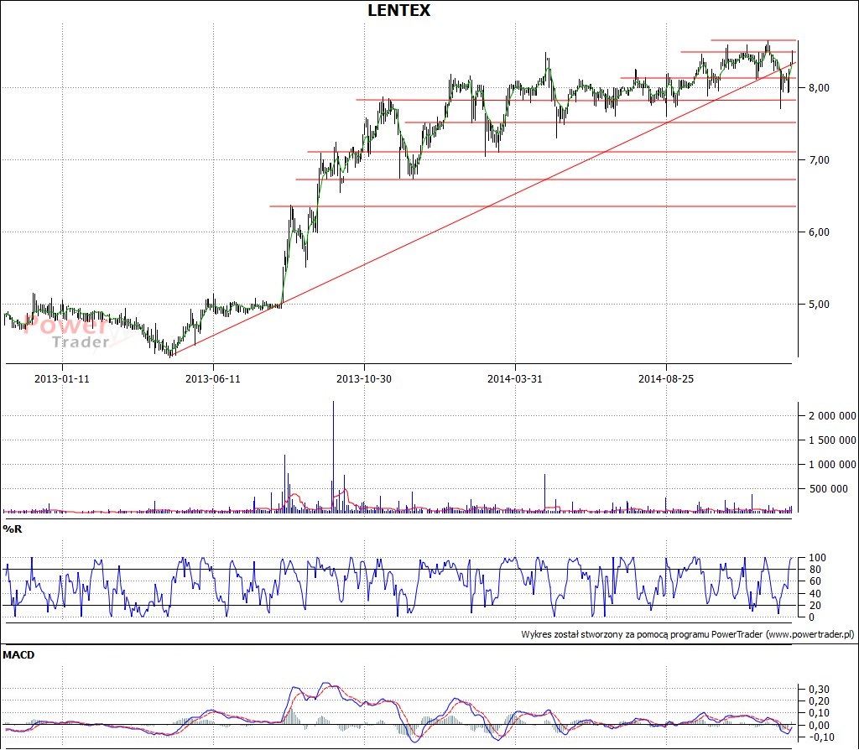Select the 2013-06-11 date label
The height and width of the screenshot is (750, 859).
coord(213,378)
